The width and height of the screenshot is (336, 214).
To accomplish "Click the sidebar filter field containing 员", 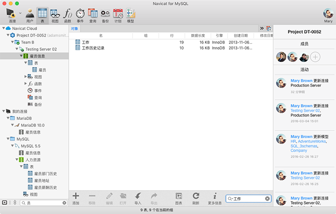I will coord(44,202).
